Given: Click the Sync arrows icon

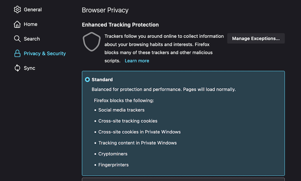Looking at the screenshot, I should click(17, 68).
